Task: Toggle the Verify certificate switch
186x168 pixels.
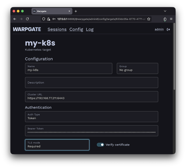Action: click(100, 145)
